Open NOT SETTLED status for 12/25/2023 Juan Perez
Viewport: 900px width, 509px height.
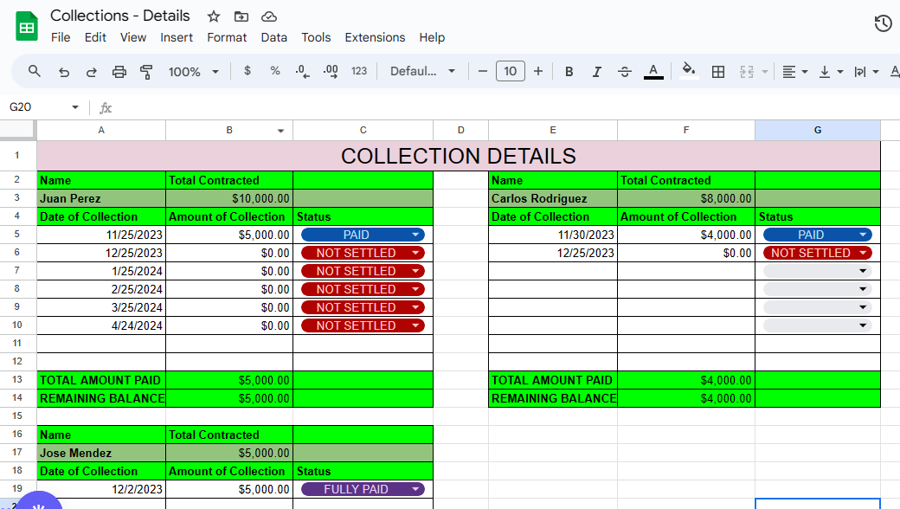tap(363, 253)
